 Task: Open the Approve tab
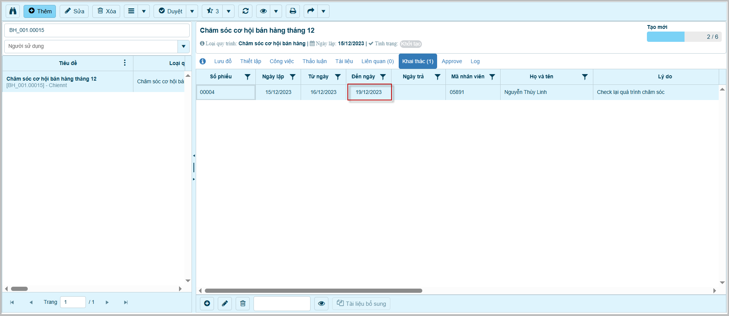pyautogui.click(x=452, y=61)
